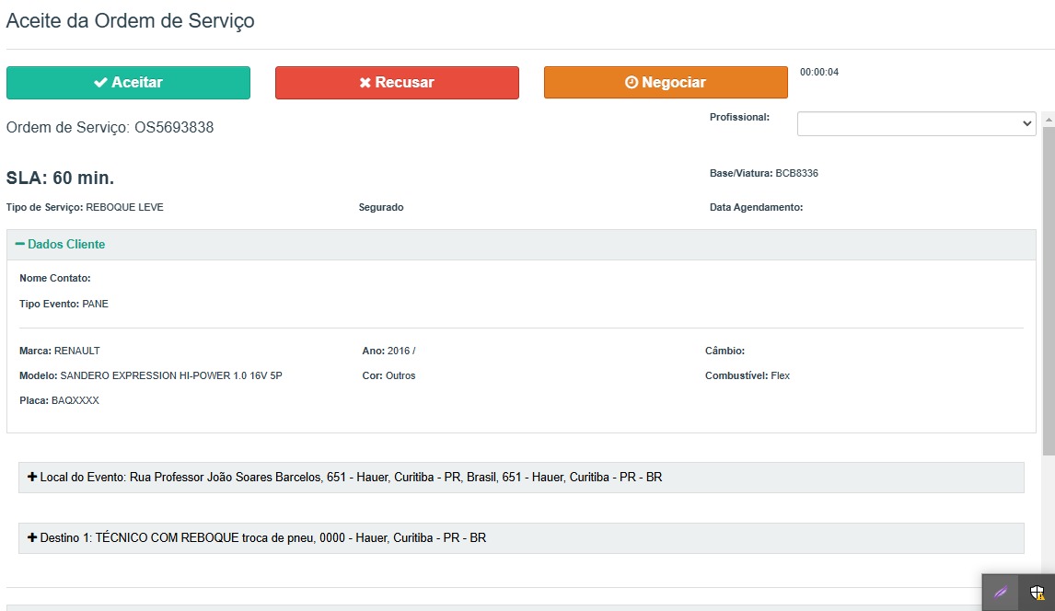The width and height of the screenshot is (1055, 611).
Task: Select order number OS5693838 text
Action: click(x=174, y=128)
